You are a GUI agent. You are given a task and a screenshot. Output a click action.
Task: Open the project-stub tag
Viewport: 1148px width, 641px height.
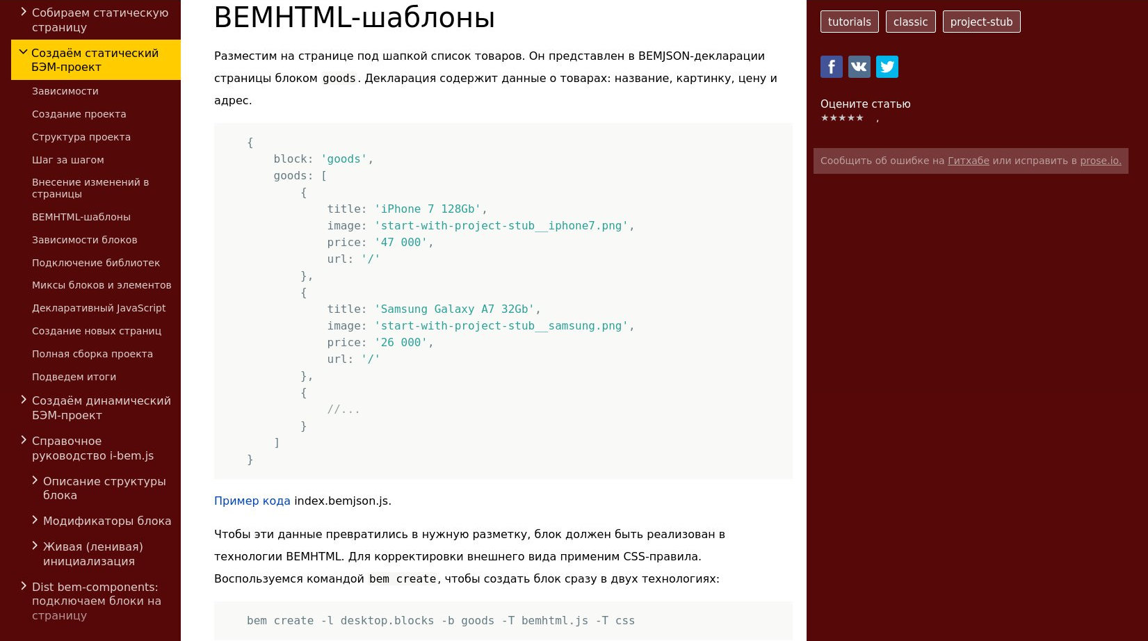[981, 22]
